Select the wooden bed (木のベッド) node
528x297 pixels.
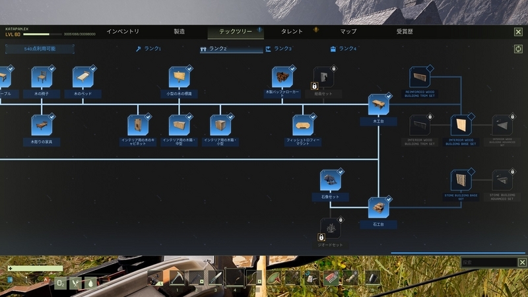[x=83, y=77]
